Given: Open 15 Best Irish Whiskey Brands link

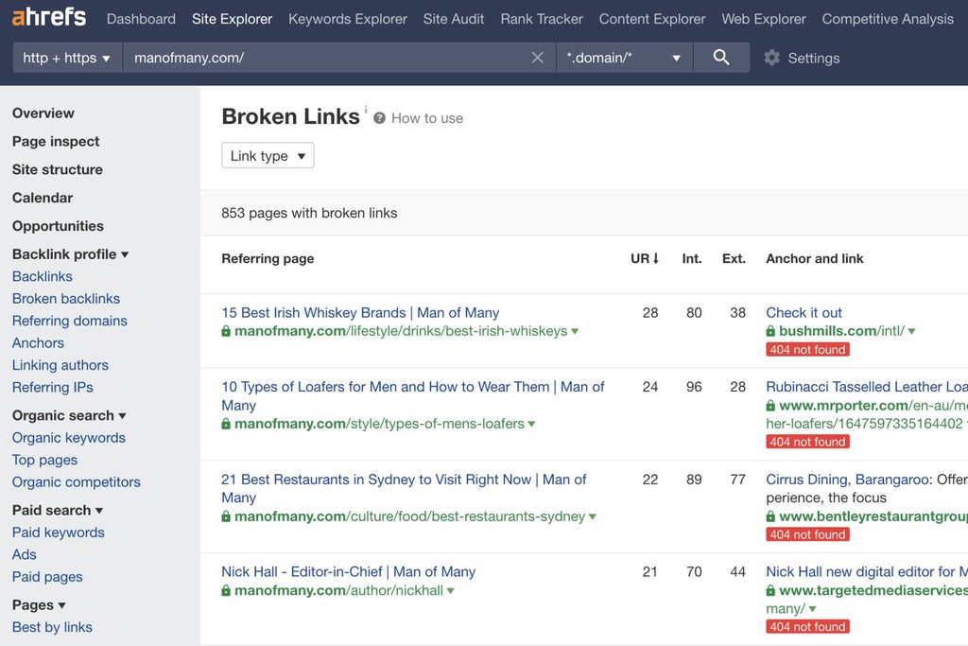Looking at the screenshot, I should 360,313.
